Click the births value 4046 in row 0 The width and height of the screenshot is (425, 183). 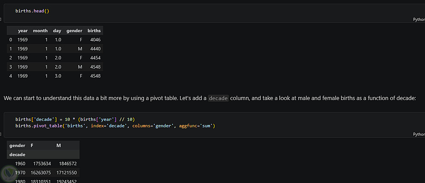(x=95, y=40)
